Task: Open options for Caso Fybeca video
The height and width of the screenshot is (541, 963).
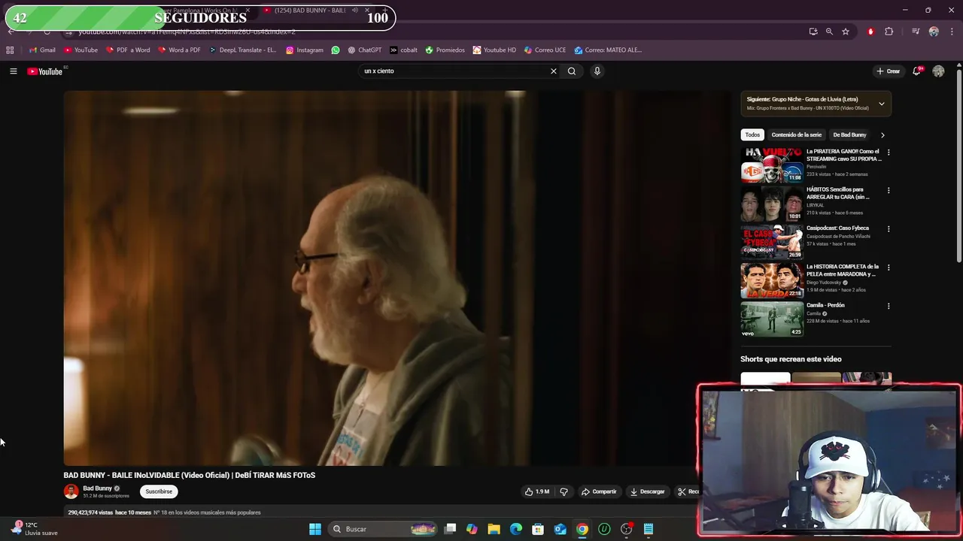Action: 889,229
